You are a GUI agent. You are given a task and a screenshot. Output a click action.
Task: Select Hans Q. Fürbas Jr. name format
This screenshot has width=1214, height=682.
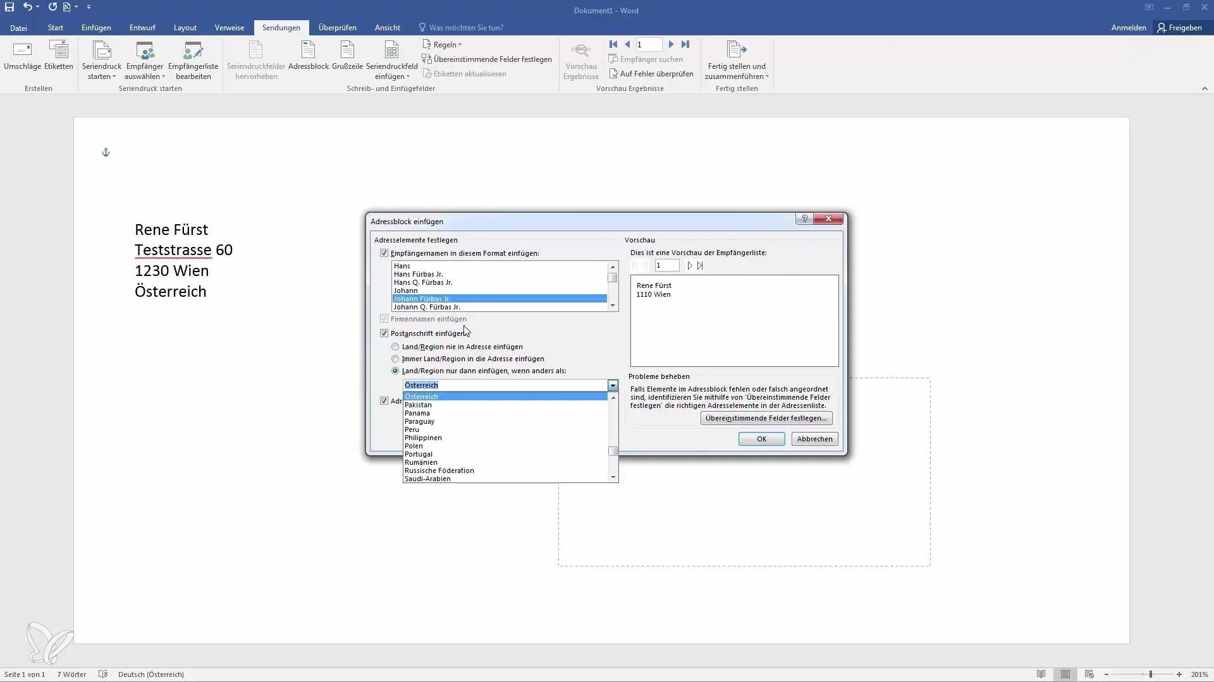[x=500, y=282]
